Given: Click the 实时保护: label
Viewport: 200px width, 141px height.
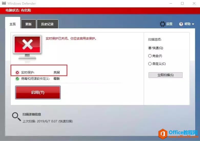Looking at the screenshot, I should point(28,73).
